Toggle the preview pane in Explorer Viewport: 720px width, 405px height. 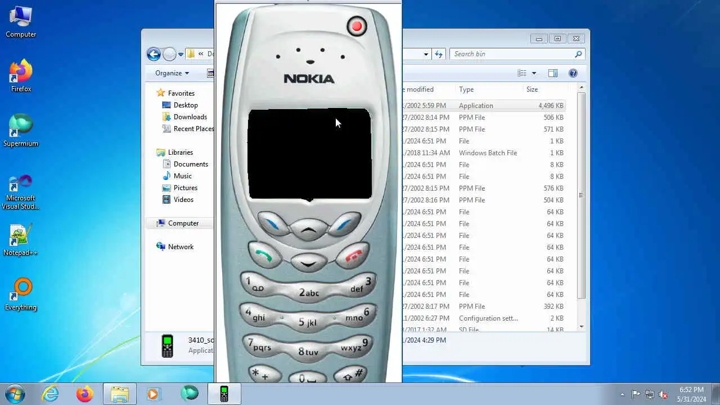[553, 73]
